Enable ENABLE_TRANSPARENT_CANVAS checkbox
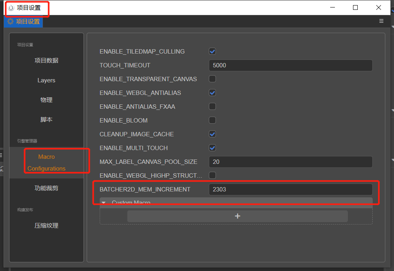This screenshot has height=271, width=394. point(212,79)
